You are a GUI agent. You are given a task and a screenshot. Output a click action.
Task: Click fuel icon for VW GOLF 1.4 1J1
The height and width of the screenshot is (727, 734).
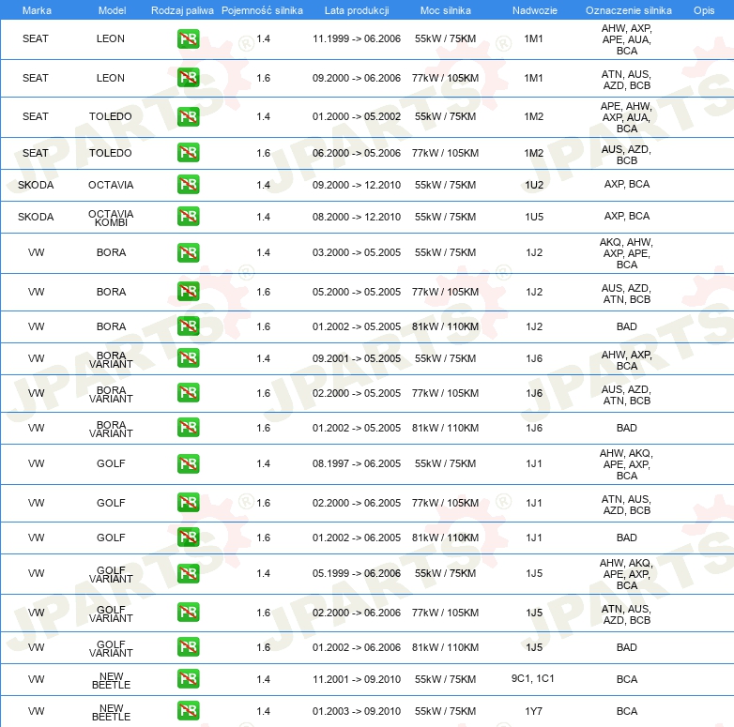(x=188, y=463)
